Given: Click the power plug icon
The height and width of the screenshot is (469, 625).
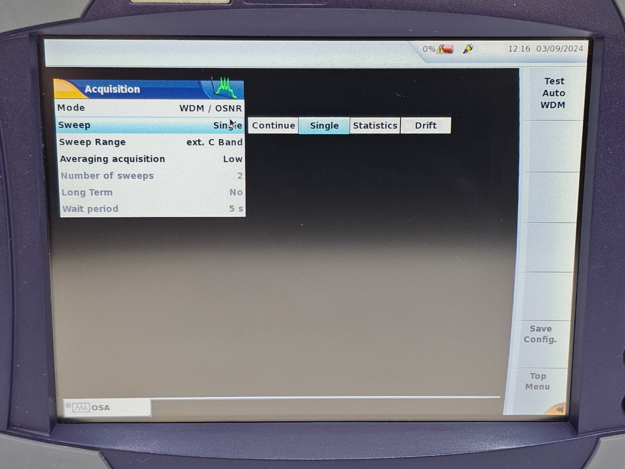Looking at the screenshot, I should click(468, 49).
